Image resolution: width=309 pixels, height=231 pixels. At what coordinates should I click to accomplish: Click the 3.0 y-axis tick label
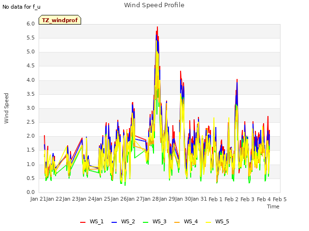point(30,108)
